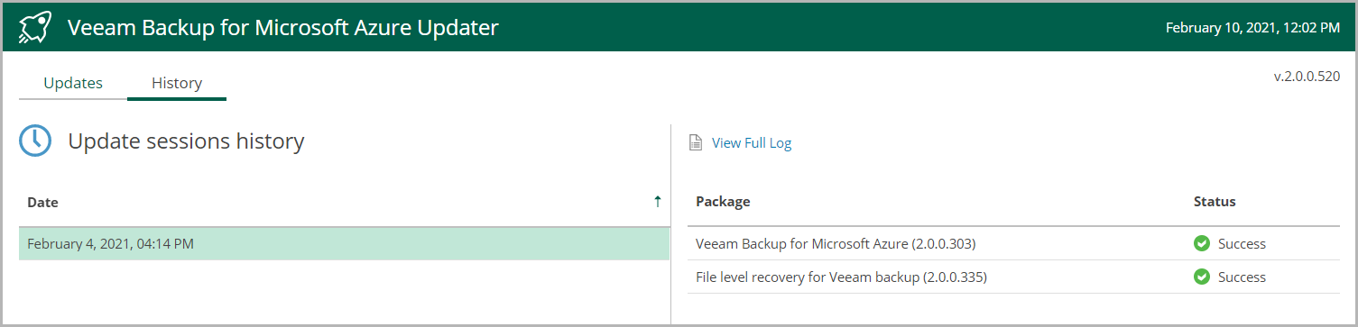This screenshot has width=1358, height=327.
Task: Click the success checkmark for File level recovery
Action: [1202, 277]
